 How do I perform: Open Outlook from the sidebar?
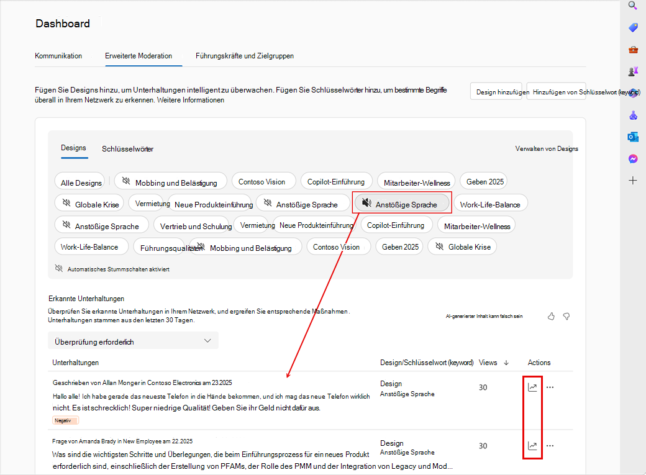tap(633, 137)
